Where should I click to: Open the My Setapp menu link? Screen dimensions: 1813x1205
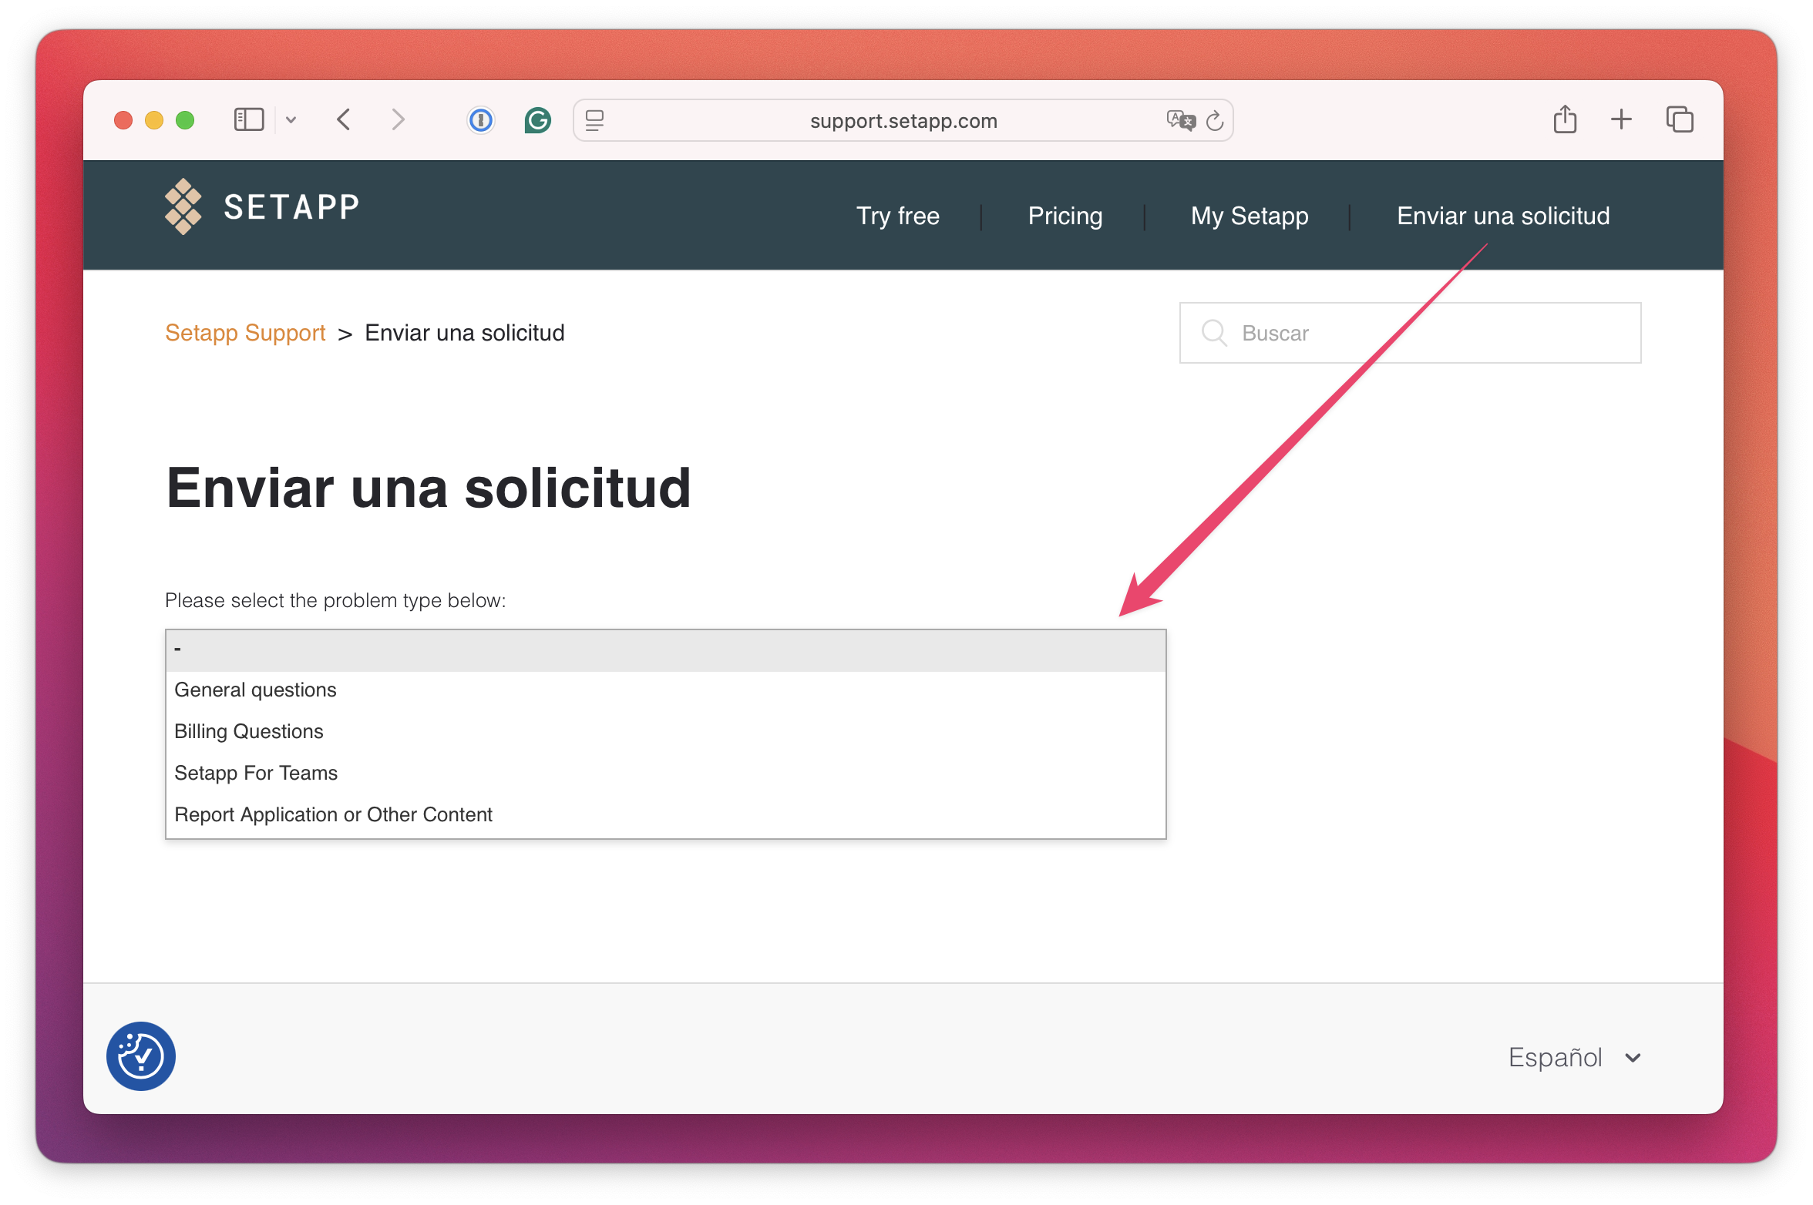point(1250,216)
